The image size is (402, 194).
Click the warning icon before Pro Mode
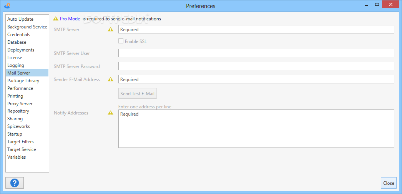tap(56, 19)
